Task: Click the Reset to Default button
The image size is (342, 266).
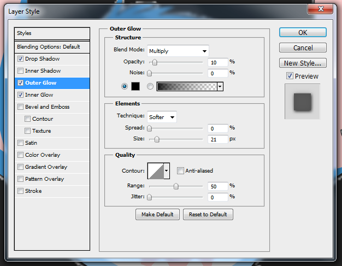Action: click(x=208, y=214)
